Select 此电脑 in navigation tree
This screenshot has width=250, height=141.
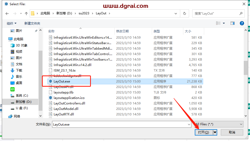coord(16,39)
